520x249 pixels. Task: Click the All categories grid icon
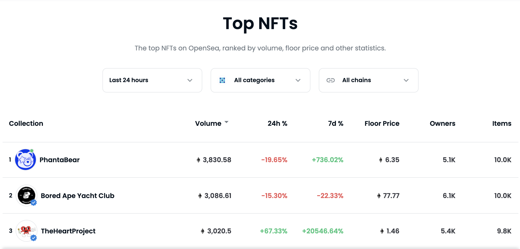[222, 80]
